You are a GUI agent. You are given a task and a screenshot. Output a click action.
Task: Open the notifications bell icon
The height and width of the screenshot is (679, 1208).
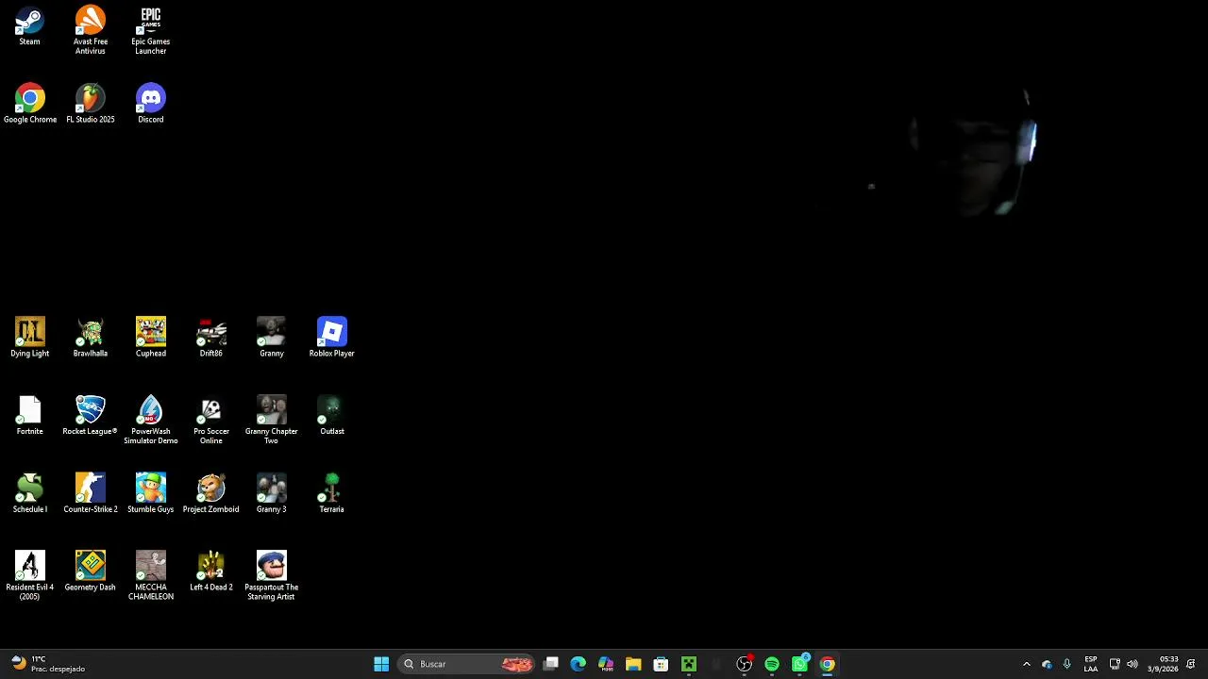coord(1191,664)
